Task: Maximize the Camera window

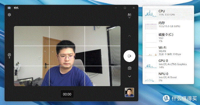Action: pos(125,8)
